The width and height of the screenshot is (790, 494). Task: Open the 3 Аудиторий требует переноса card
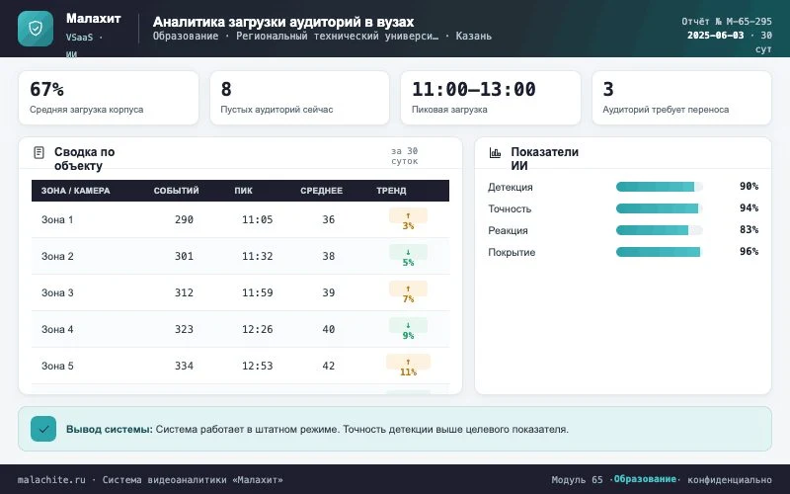681,98
